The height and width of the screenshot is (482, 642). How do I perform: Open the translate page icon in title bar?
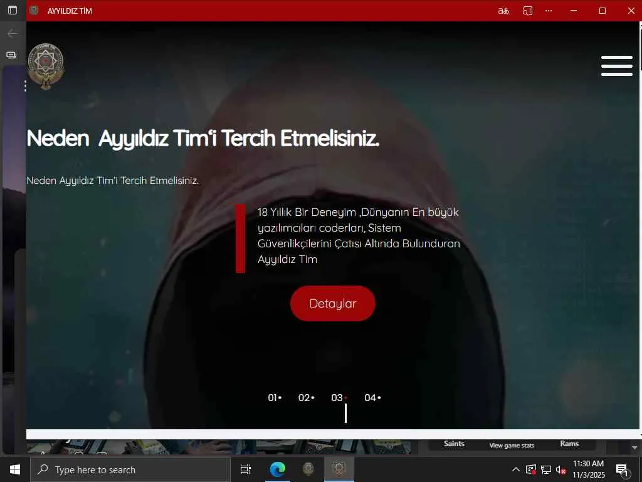pos(503,11)
